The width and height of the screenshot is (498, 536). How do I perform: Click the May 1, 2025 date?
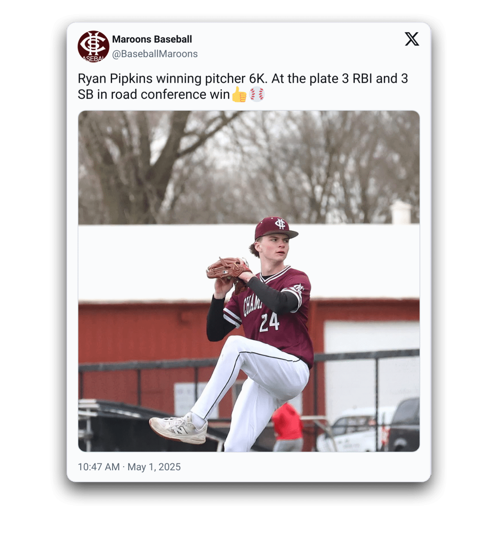(x=154, y=467)
